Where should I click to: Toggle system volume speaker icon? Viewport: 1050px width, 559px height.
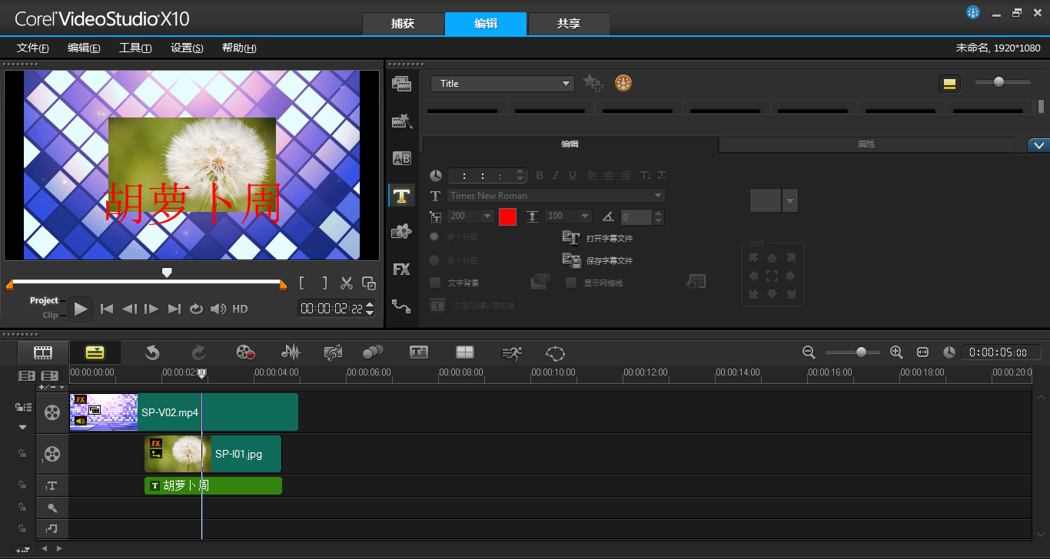pyautogui.click(x=218, y=309)
